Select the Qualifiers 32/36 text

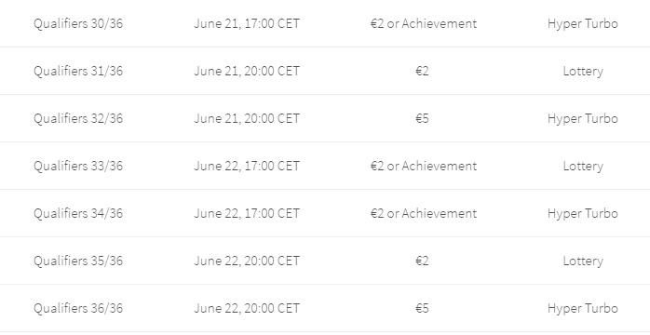coord(78,119)
